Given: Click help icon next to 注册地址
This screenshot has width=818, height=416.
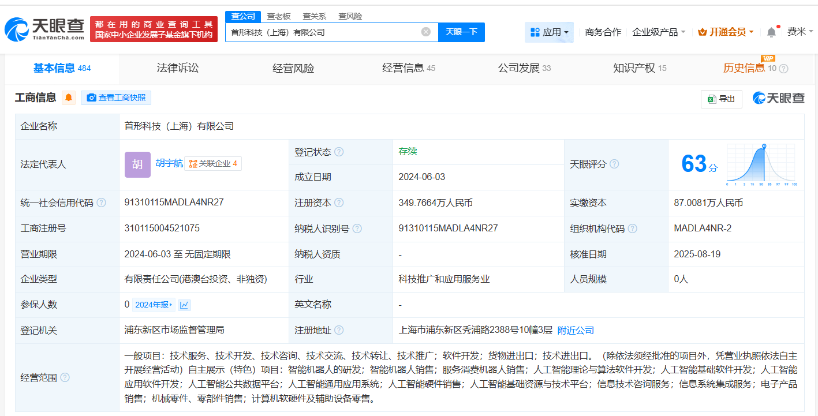Looking at the screenshot, I should [x=339, y=331].
